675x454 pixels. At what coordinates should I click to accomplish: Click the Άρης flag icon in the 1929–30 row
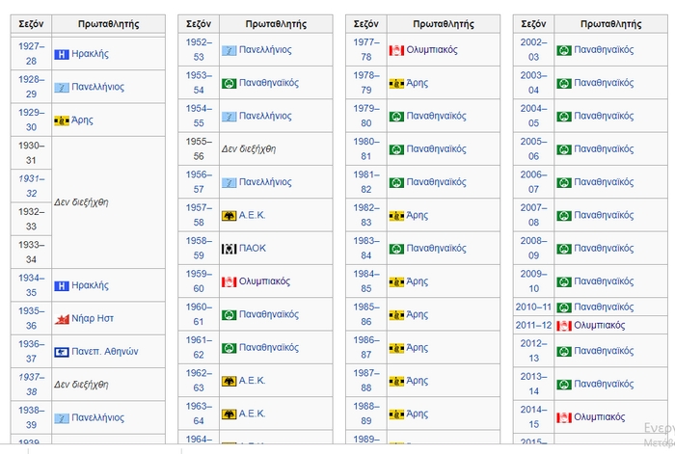[x=62, y=120]
